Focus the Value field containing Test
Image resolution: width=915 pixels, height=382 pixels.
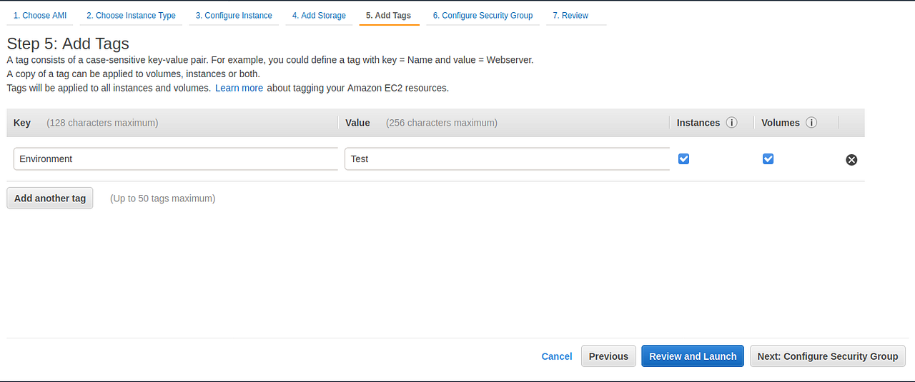[508, 159]
